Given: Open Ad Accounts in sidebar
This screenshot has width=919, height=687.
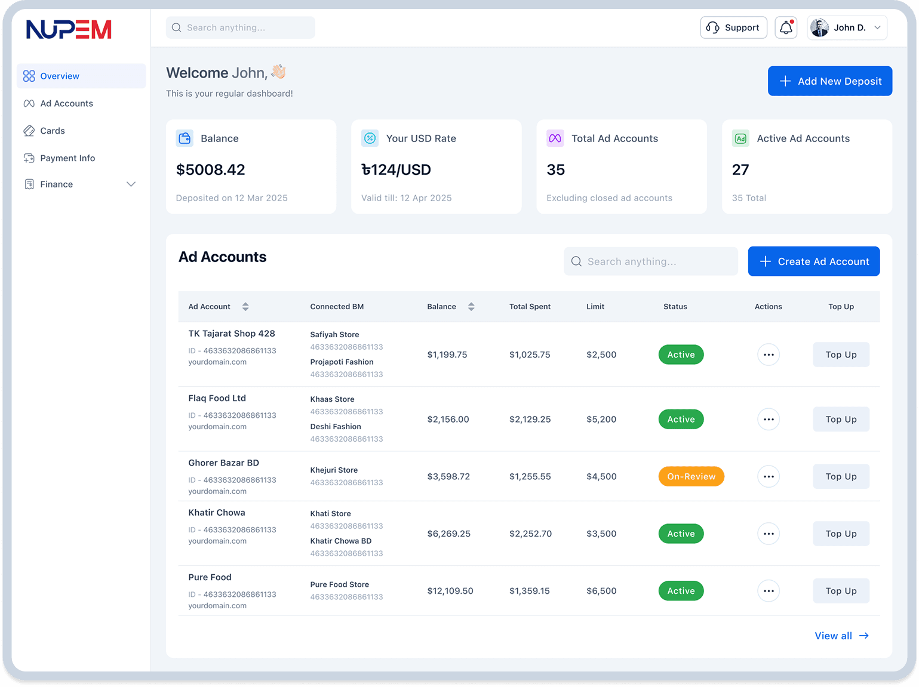Looking at the screenshot, I should (x=66, y=103).
